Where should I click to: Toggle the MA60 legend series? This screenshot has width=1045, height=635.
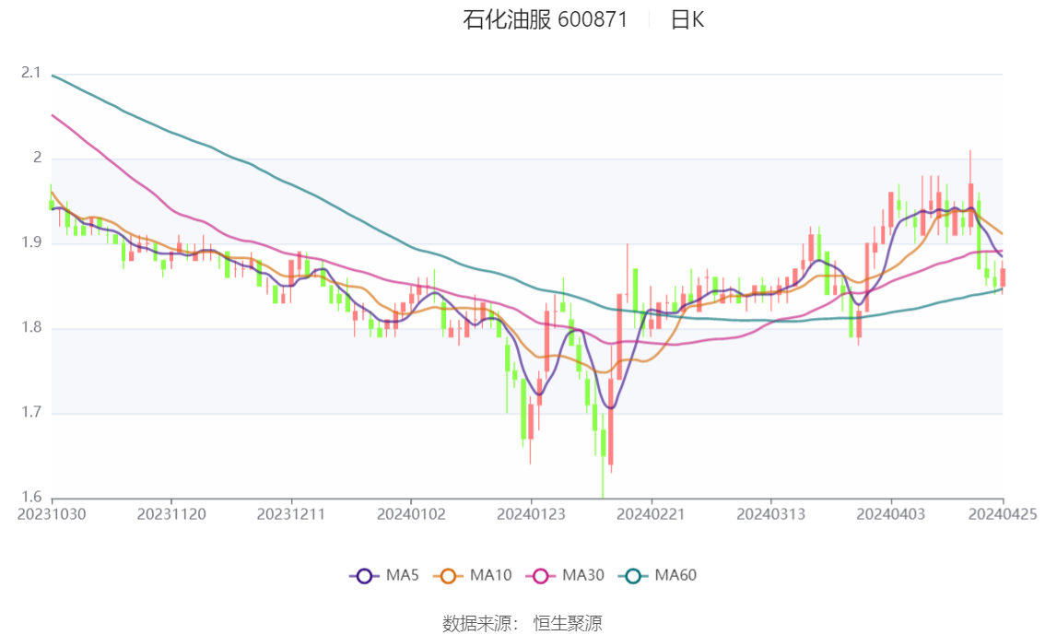point(658,576)
